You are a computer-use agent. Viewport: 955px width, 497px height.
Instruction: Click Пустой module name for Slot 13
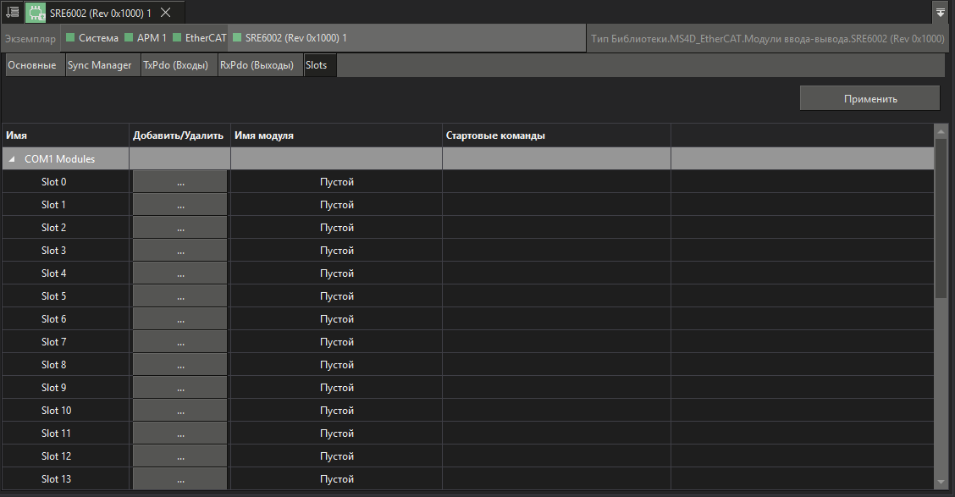[x=337, y=478]
